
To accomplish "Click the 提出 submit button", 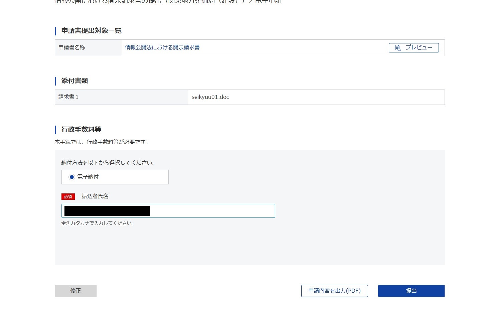I will 411,291.
